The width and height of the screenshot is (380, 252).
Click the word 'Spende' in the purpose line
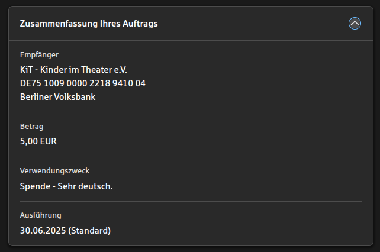[34, 186]
